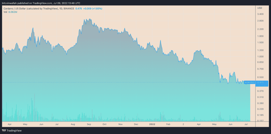
Task: Click the ADAUSD price label tag
Action: pos(249,82)
